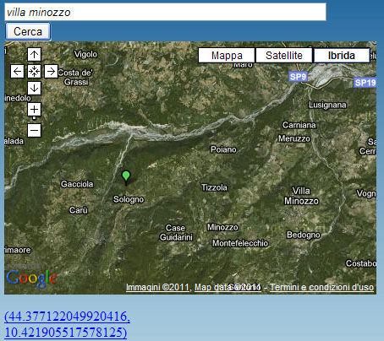Open the Map data ©2011 link

tap(228, 287)
